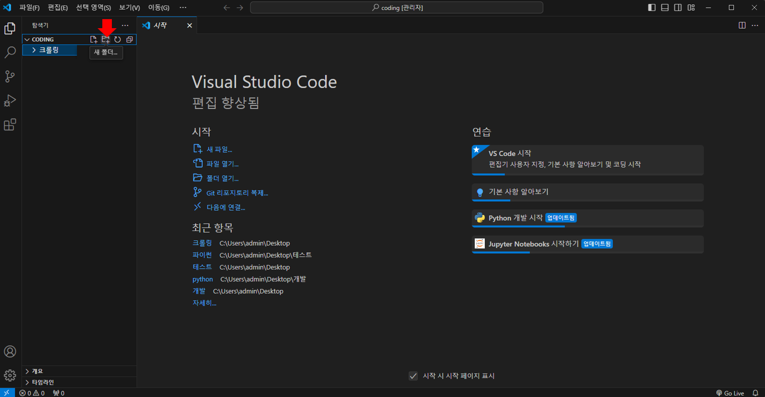The width and height of the screenshot is (765, 397).
Task: Click the New File icon in CODING header
Action: click(94, 40)
